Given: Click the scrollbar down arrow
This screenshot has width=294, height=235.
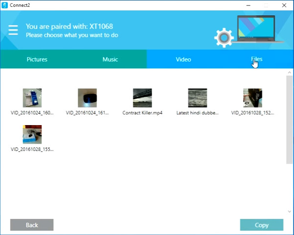Looking at the screenshot, I should [x=290, y=212].
